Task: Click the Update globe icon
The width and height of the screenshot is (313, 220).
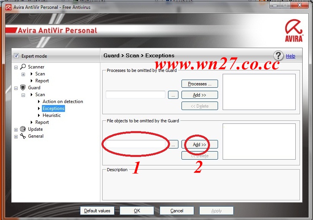Action: pos(23,129)
